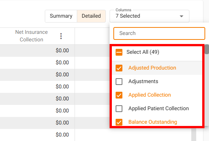Toggle the Select All (49) checkbox
209x141 pixels.
pos(119,52)
